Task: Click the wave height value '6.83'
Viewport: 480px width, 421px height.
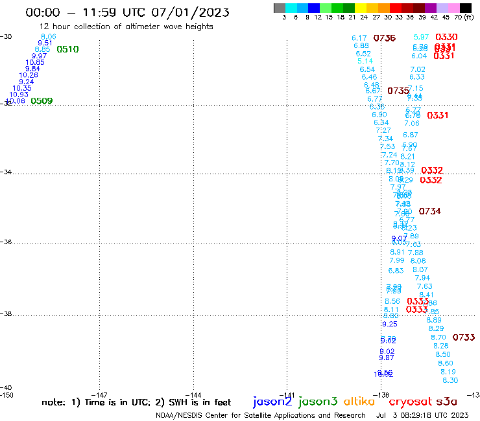Action: coord(396,271)
